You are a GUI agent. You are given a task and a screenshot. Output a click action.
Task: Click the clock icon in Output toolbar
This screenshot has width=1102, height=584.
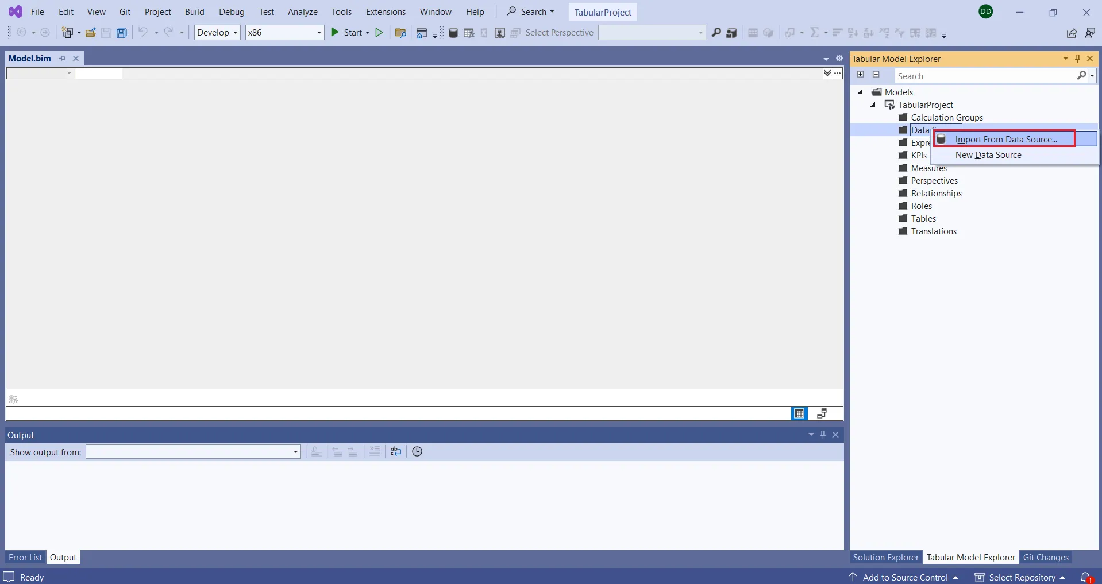click(417, 452)
